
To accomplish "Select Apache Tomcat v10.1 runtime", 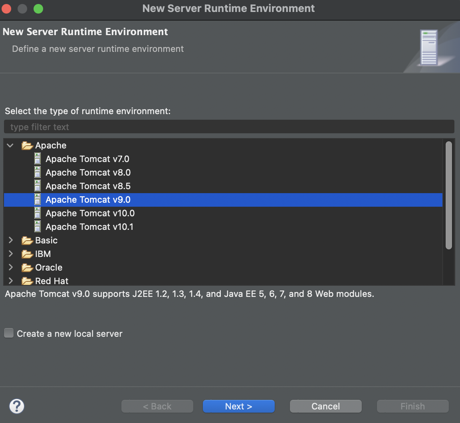I will (x=89, y=227).
